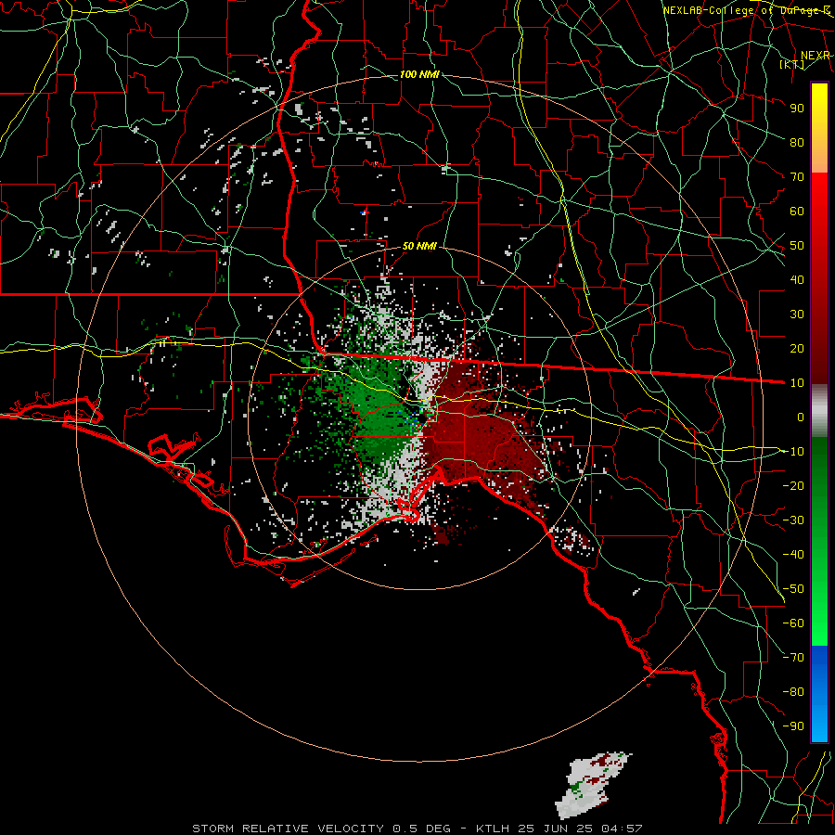835x835 pixels.
Task: Select the "-90" value on velocity scale
Action: (793, 726)
